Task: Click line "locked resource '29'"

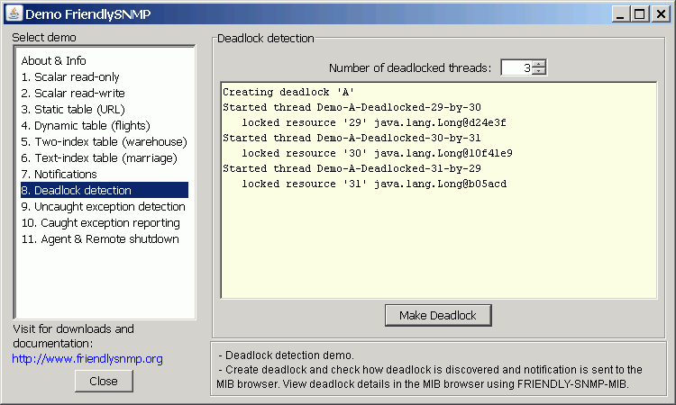Action: [374, 122]
